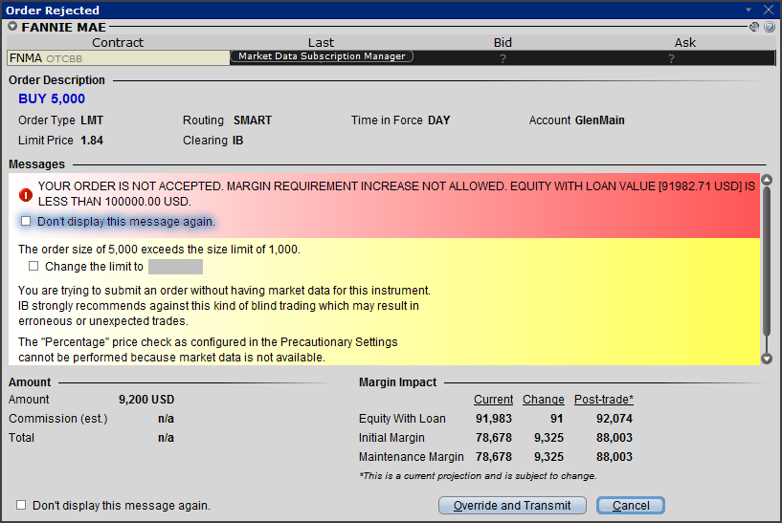The width and height of the screenshot is (782, 523).
Task: Tick bottom 'Don't display this message again' checkbox
Action: coord(21,505)
